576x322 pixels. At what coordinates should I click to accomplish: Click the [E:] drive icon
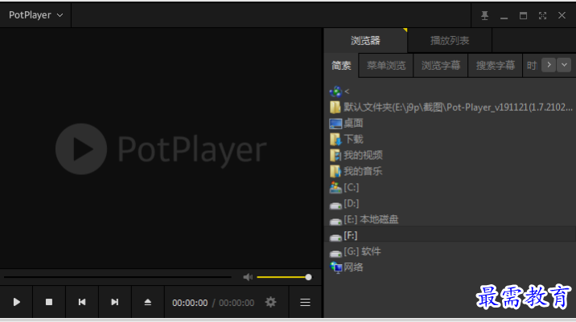pos(335,222)
